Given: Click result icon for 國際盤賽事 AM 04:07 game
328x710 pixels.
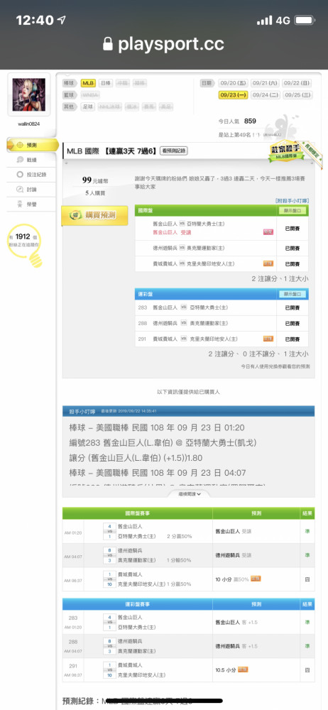Looking at the screenshot, I should tap(307, 555).
